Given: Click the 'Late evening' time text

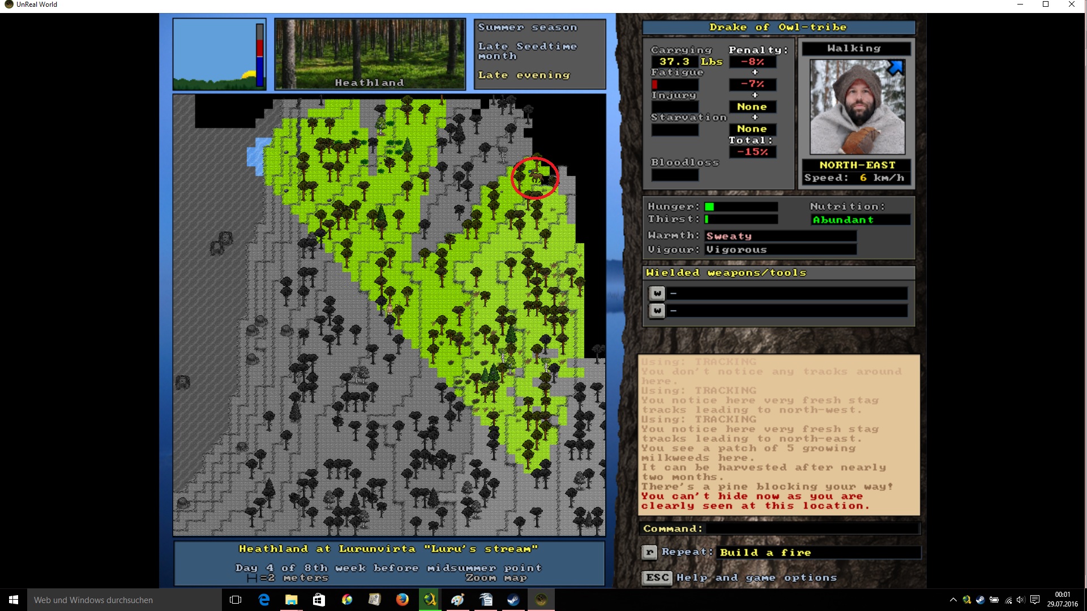Looking at the screenshot, I should pos(524,75).
